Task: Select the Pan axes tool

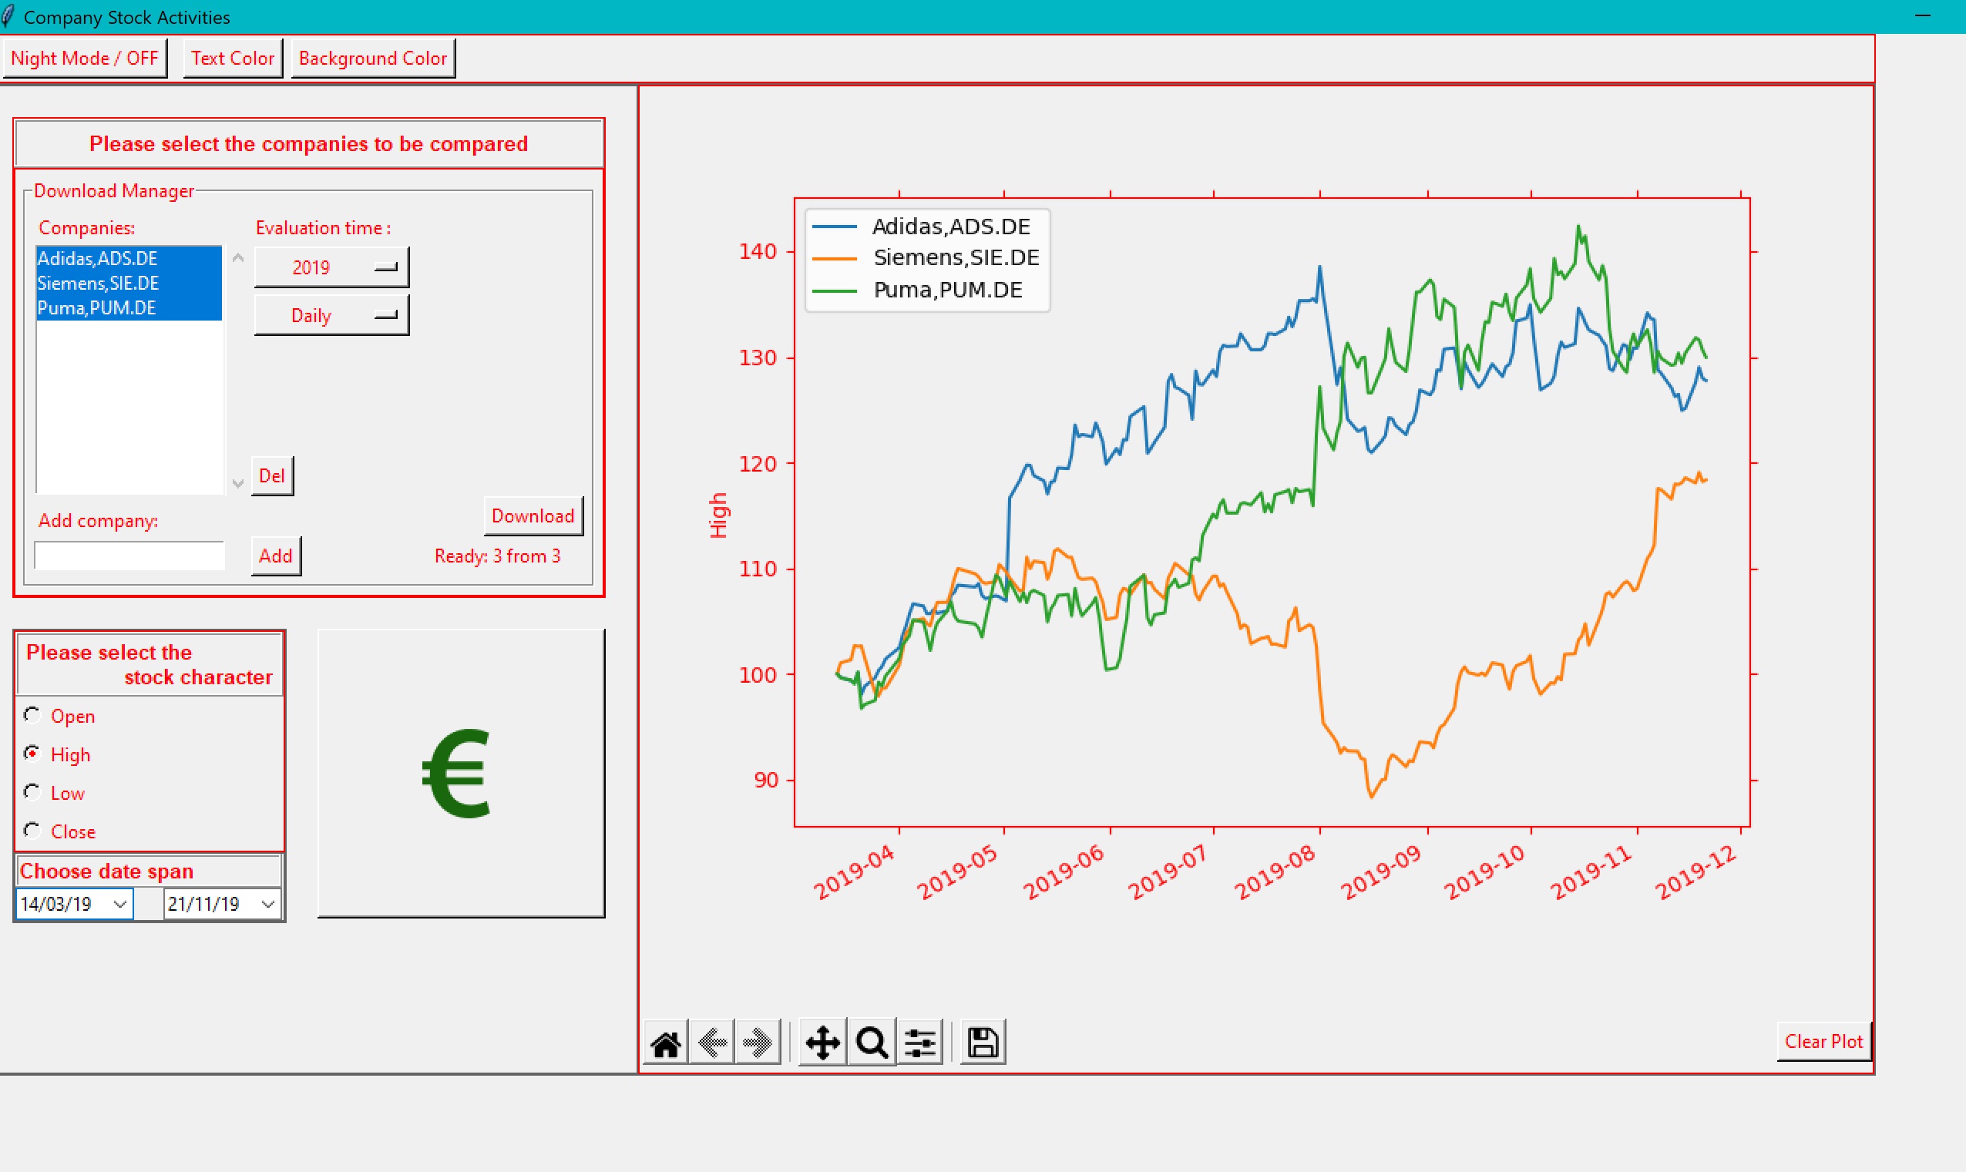Action: tap(823, 1043)
